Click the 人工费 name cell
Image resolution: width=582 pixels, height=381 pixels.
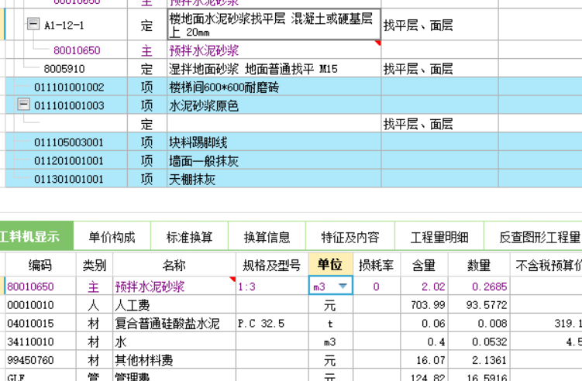pos(174,304)
